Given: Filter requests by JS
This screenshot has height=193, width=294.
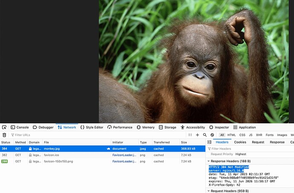Looking at the screenshot, I should pos(251,135).
